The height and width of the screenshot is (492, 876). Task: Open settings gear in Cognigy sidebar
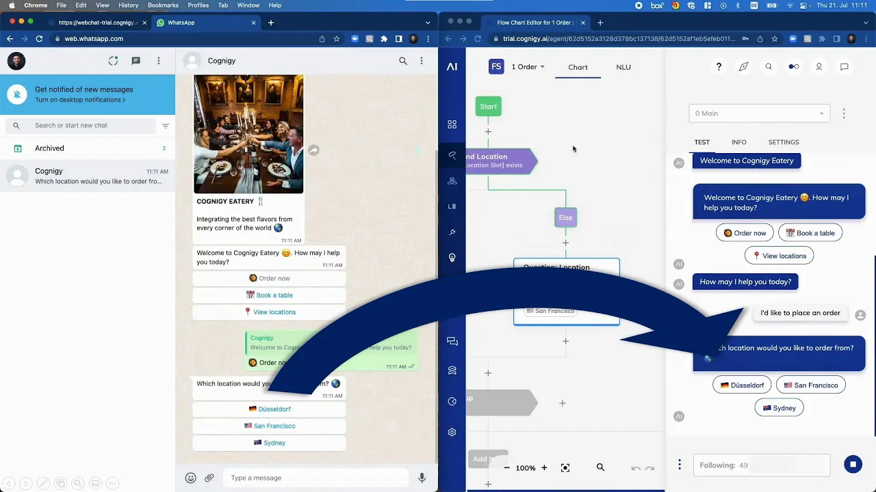pos(452,432)
